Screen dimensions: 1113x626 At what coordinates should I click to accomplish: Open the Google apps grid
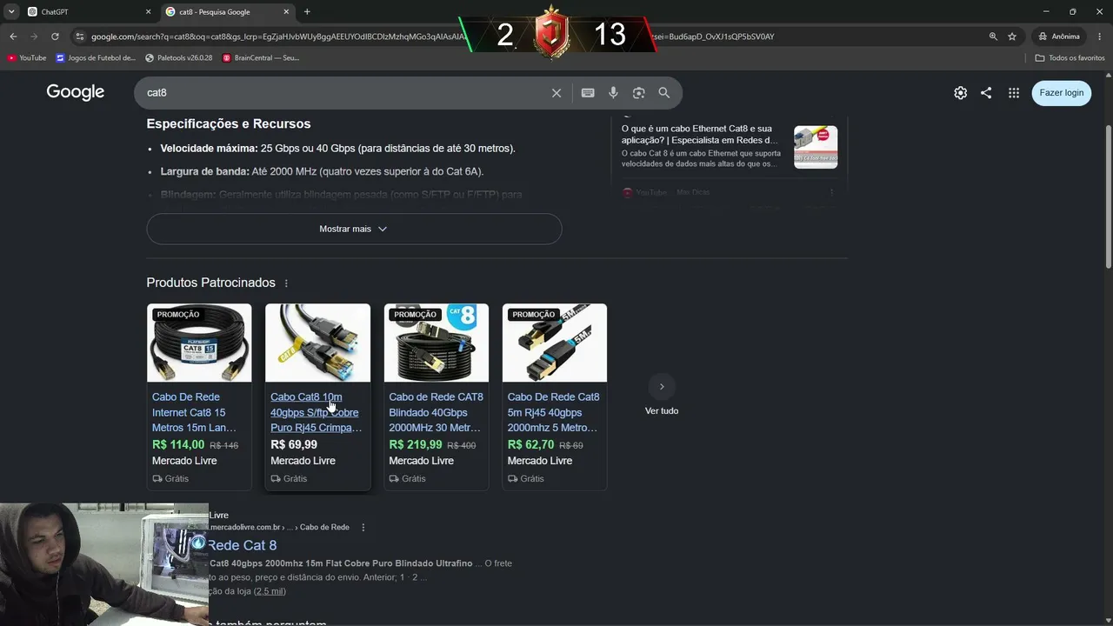[x=1014, y=93]
